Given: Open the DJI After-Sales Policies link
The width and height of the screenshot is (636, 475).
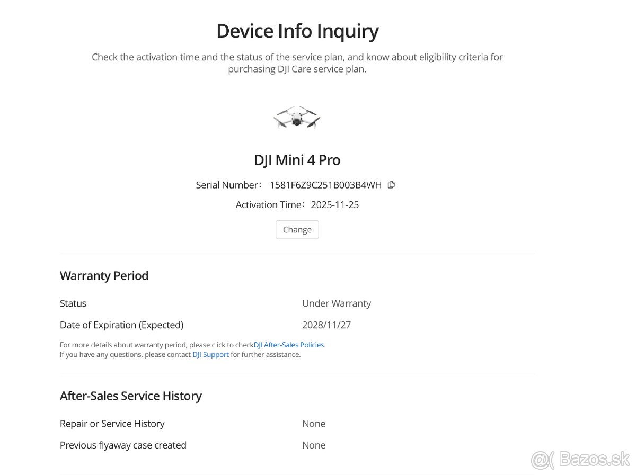Looking at the screenshot, I should pos(289,345).
